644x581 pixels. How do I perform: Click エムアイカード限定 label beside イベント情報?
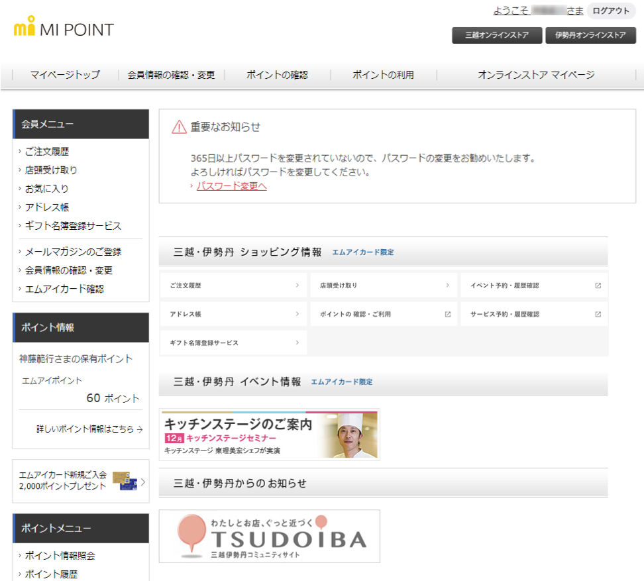point(342,382)
